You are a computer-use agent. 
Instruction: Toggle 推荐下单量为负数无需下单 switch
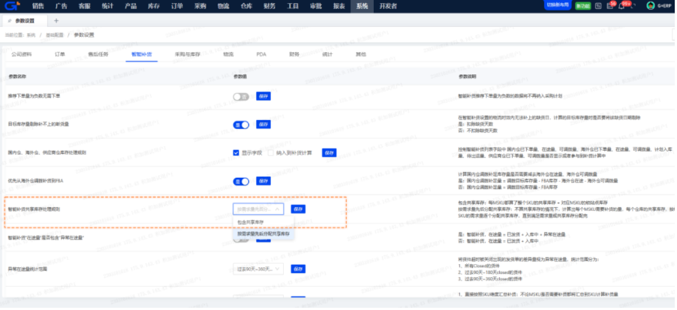point(241,96)
